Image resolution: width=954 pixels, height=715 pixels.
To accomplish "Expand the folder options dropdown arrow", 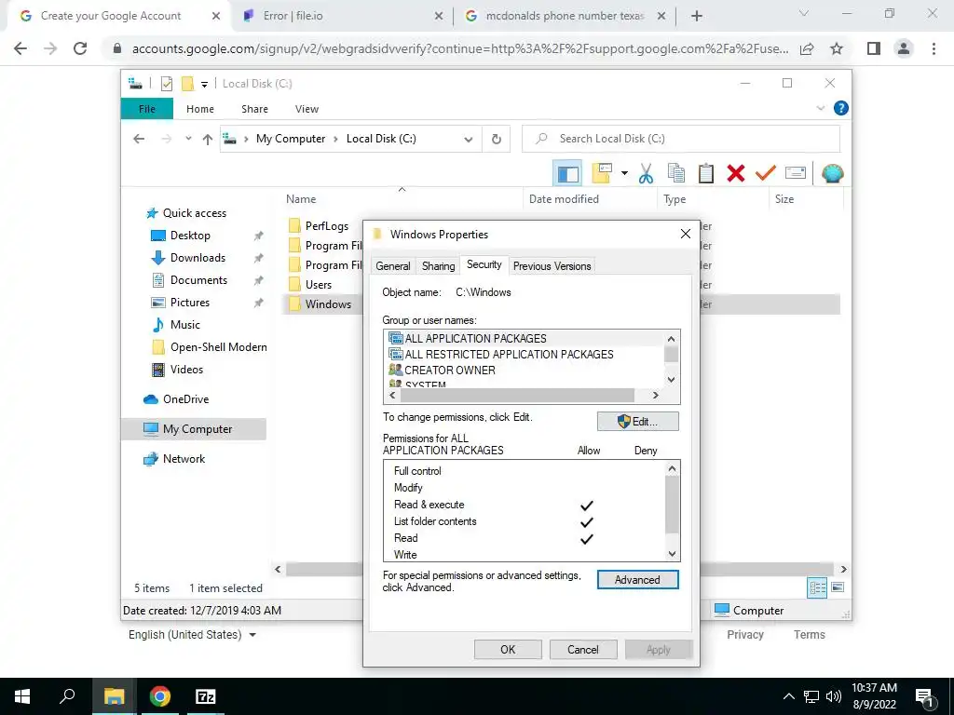I will 624,174.
